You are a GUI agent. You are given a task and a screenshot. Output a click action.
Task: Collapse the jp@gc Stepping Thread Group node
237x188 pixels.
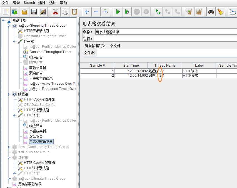click(9, 26)
